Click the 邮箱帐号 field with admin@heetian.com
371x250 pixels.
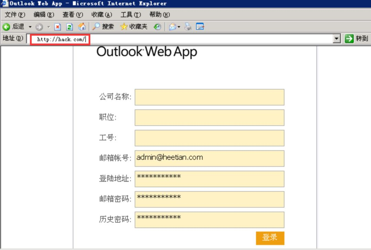click(210, 158)
